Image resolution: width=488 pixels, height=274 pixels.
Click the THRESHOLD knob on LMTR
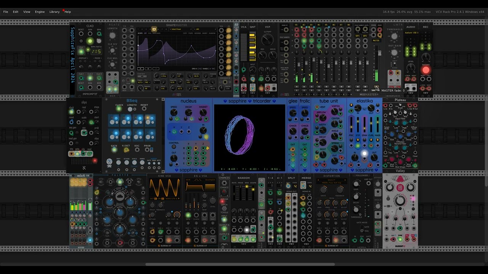394,37
